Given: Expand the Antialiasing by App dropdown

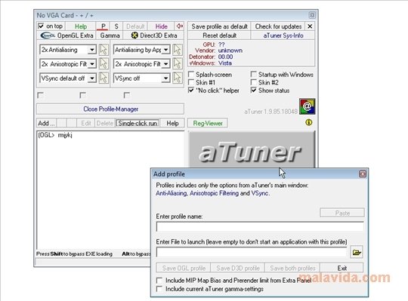Looking at the screenshot, I should pos(165,50).
